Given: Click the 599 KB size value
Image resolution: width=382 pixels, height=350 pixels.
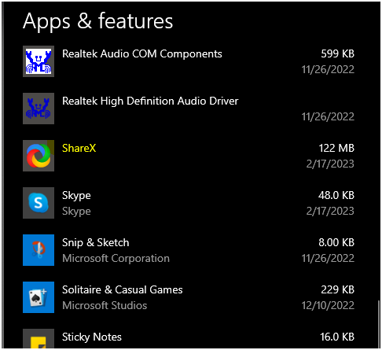Looking at the screenshot, I should coord(338,54).
